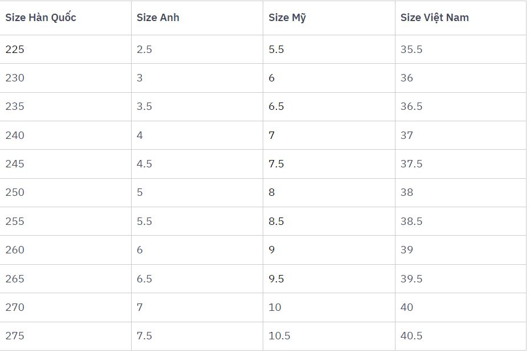Click the UK size 7.5 cell
530x353 pixels.
point(144,336)
